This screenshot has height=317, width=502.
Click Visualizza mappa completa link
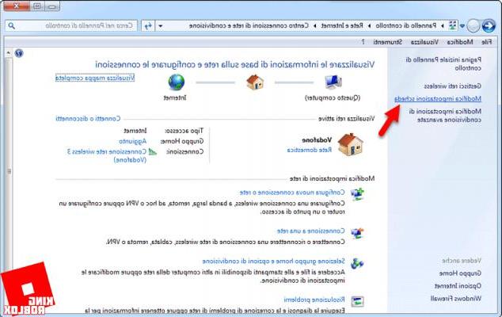(95, 78)
